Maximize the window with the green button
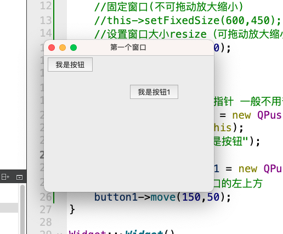Image resolution: width=283 pixels, height=234 pixels. 73,48
